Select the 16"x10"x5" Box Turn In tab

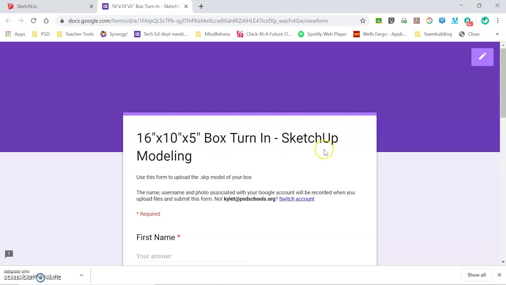(x=145, y=6)
